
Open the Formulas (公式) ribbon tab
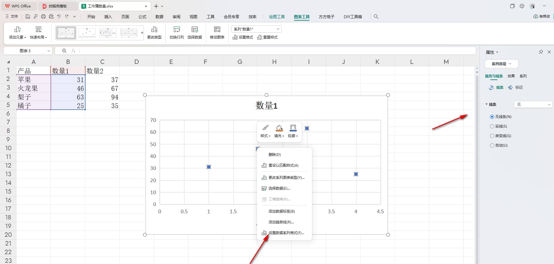pyautogui.click(x=142, y=17)
